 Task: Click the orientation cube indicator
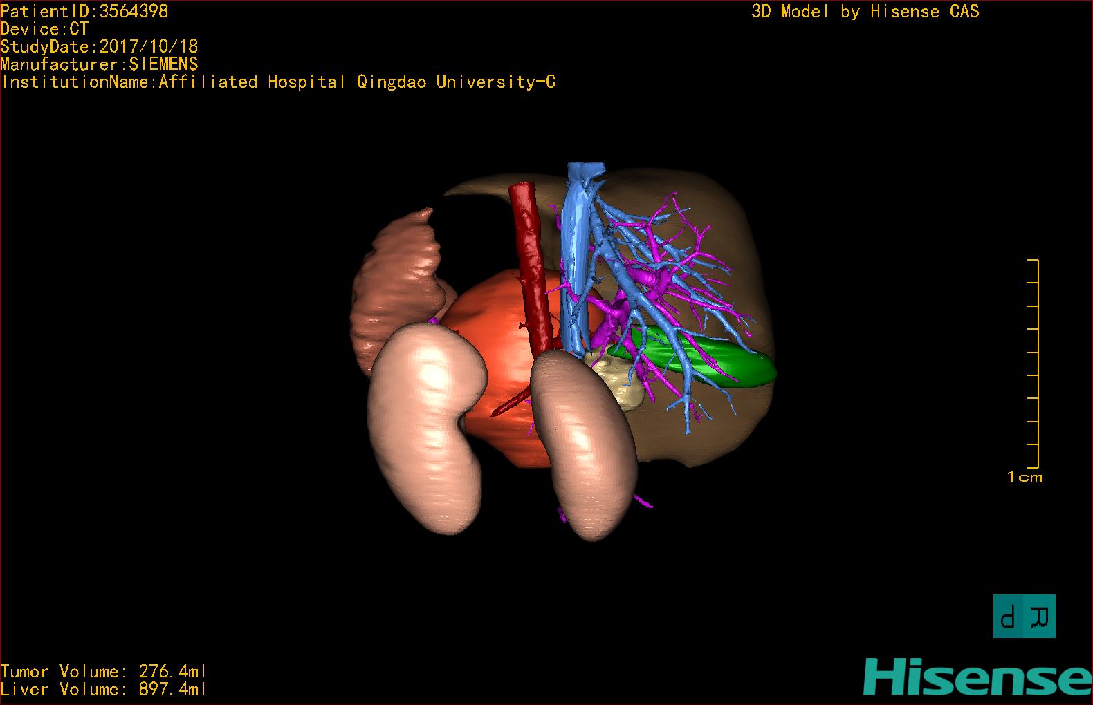[1025, 616]
